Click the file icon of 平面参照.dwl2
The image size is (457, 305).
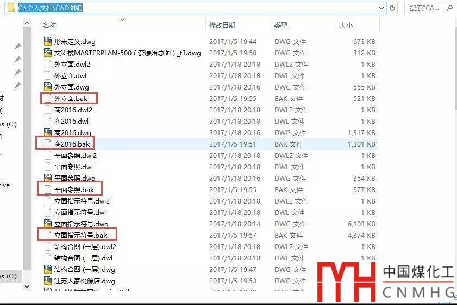pos(48,155)
